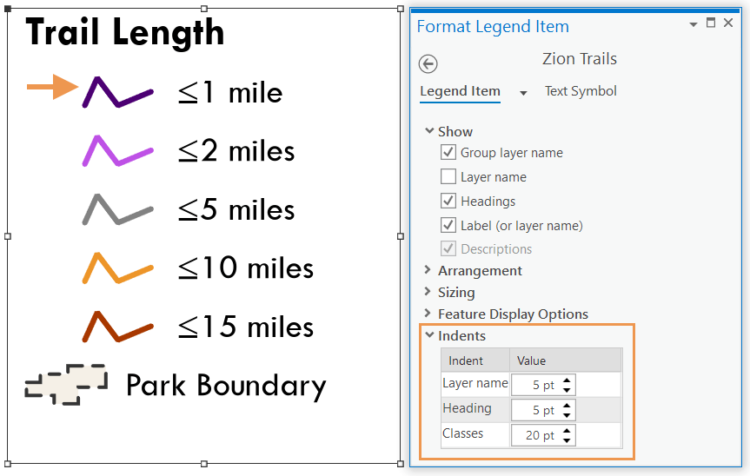
Task: Switch to the Legend Item tab
Action: coord(460,91)
